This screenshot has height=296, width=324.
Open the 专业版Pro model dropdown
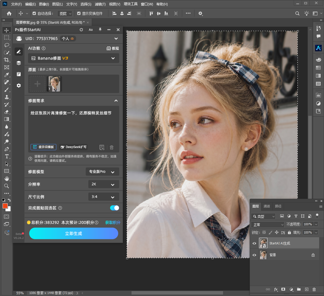pyautogui.click(x=102, y=172)
